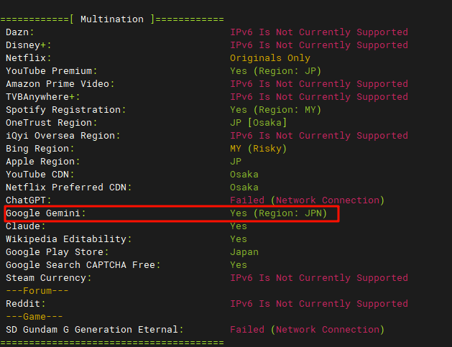Click "Yes (Region: JP)" result
The image size is (452, 347).
275,71
